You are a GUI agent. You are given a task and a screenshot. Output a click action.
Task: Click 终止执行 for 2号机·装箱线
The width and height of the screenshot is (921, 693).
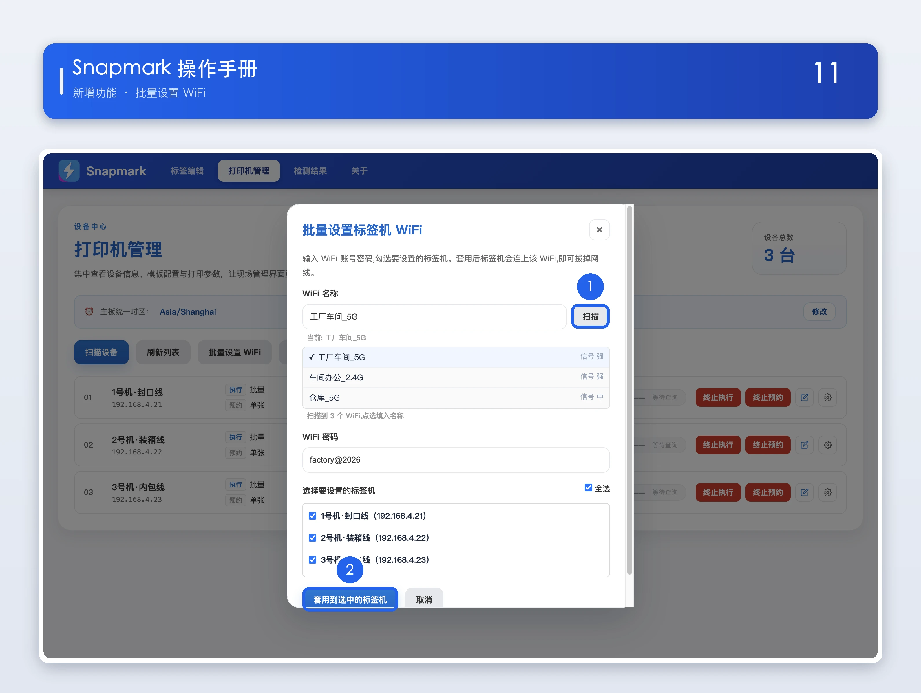pyautogui.click(x=718, y=445)
